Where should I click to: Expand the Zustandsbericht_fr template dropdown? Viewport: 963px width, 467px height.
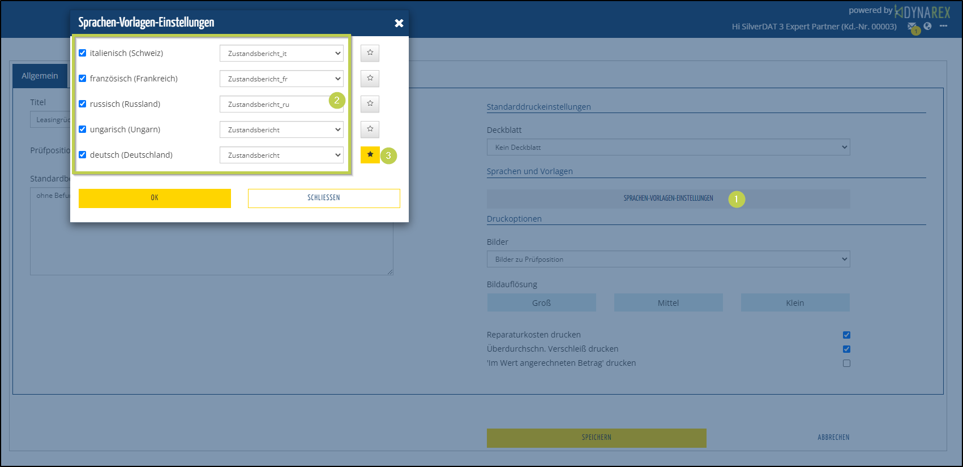coord(281,79)
